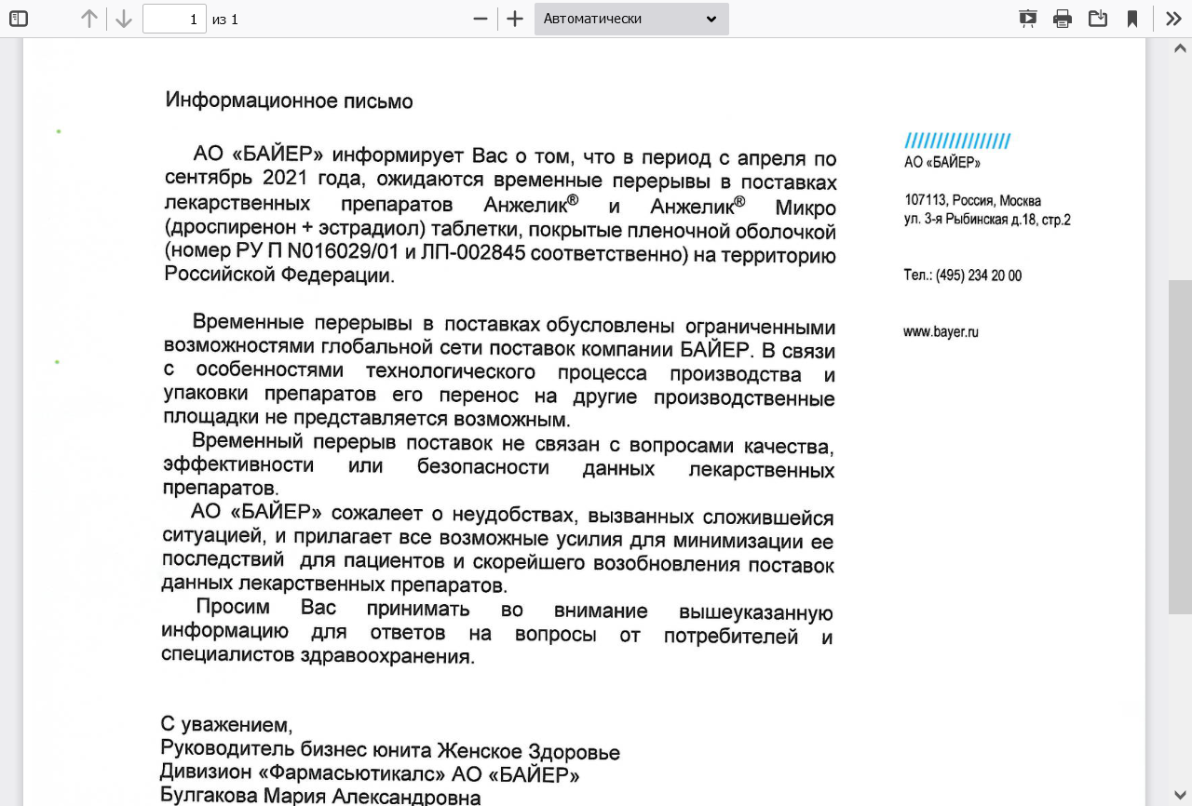Viewport: 1192px width, 806px height.
Task: Click the page number field
Action: (174, 19)
